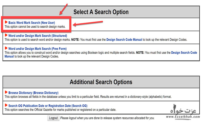Image resolution: width=204 pixels, height=122 pixels.
Task: Click the red arrow icon beside Basic Word Mark Search
Action: pyautogui.click(x=6, y=23)
